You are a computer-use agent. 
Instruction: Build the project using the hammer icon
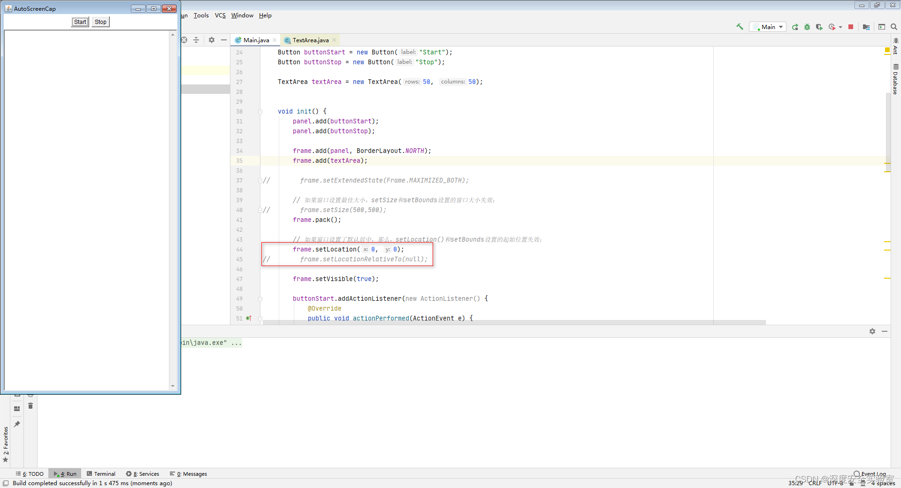(739, 27)
